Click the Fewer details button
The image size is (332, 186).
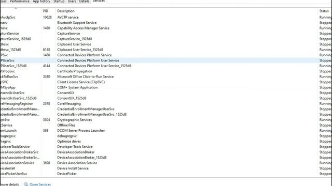coord(9,184)
